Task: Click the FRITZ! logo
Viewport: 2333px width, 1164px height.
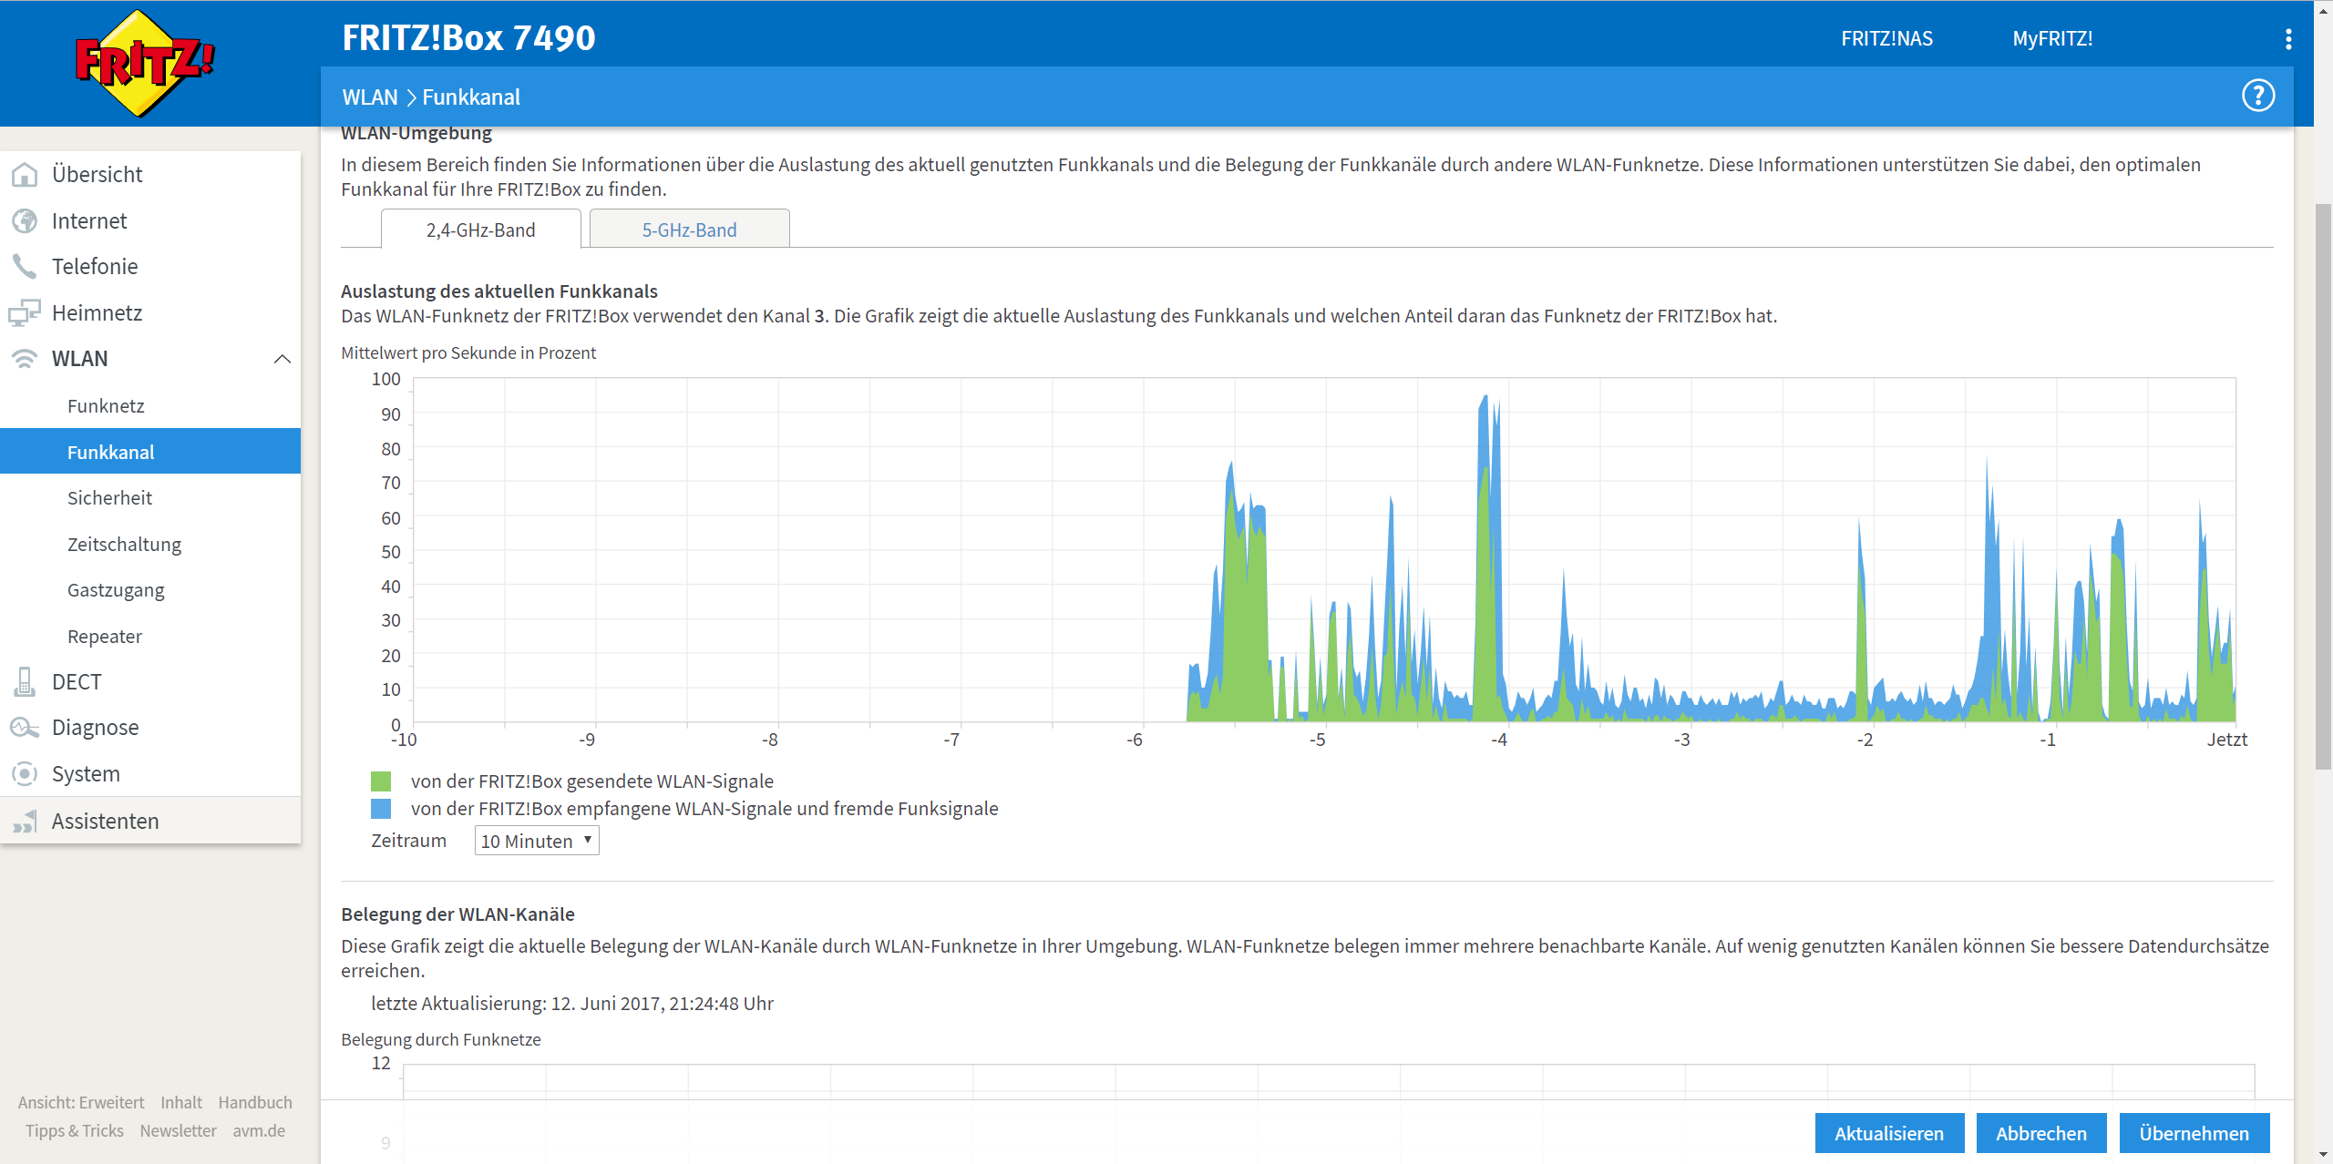Action: pyautogui.click(x=144, y=63)
